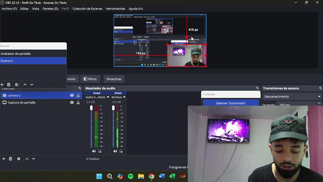Select the camara 2 source row

(x=41, y=95)
